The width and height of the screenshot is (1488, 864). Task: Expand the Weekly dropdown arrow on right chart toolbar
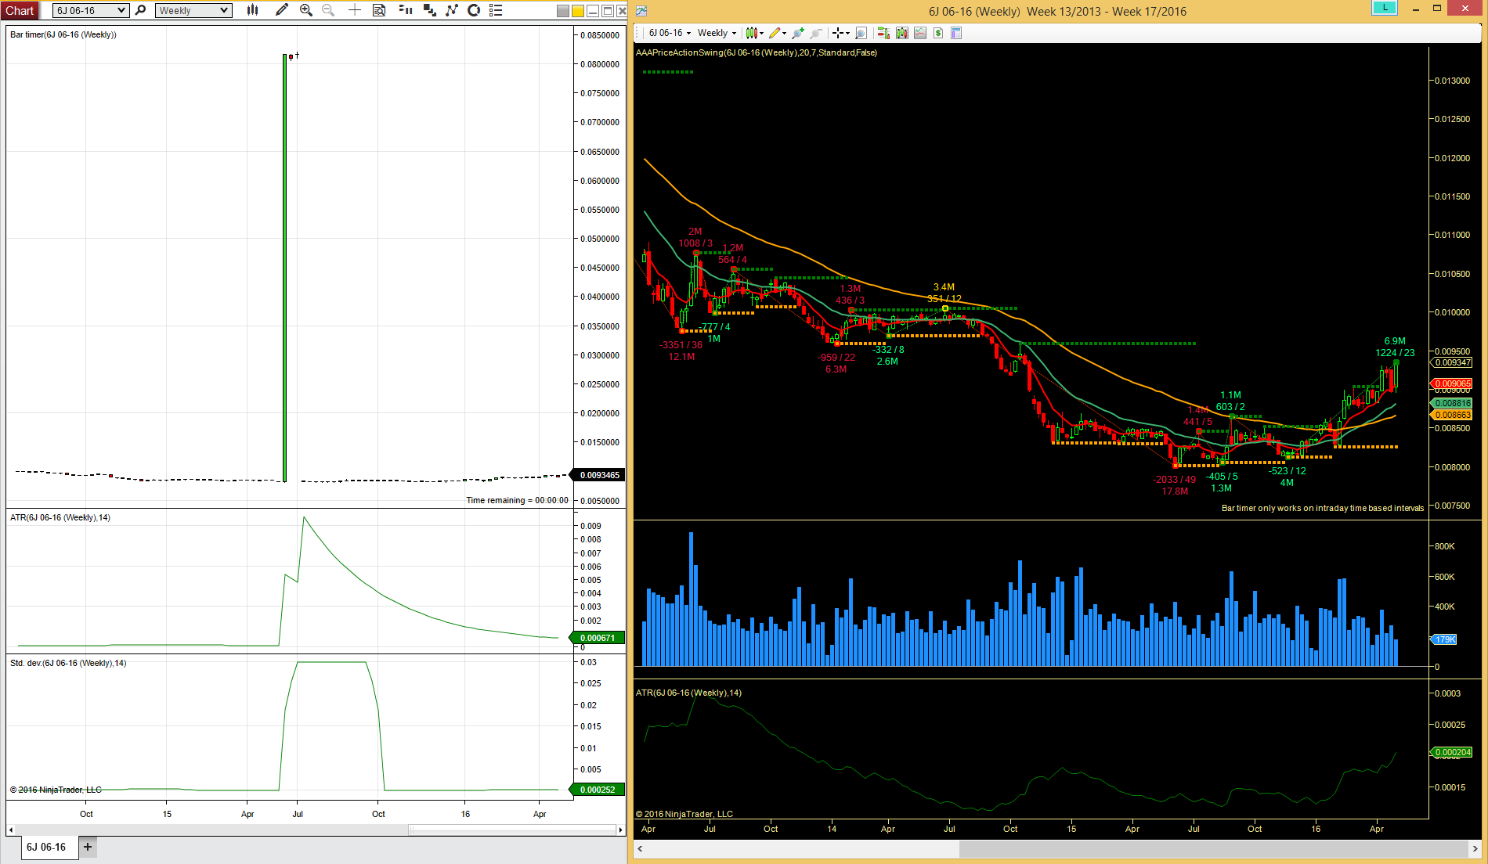click(x=734, y=33)
